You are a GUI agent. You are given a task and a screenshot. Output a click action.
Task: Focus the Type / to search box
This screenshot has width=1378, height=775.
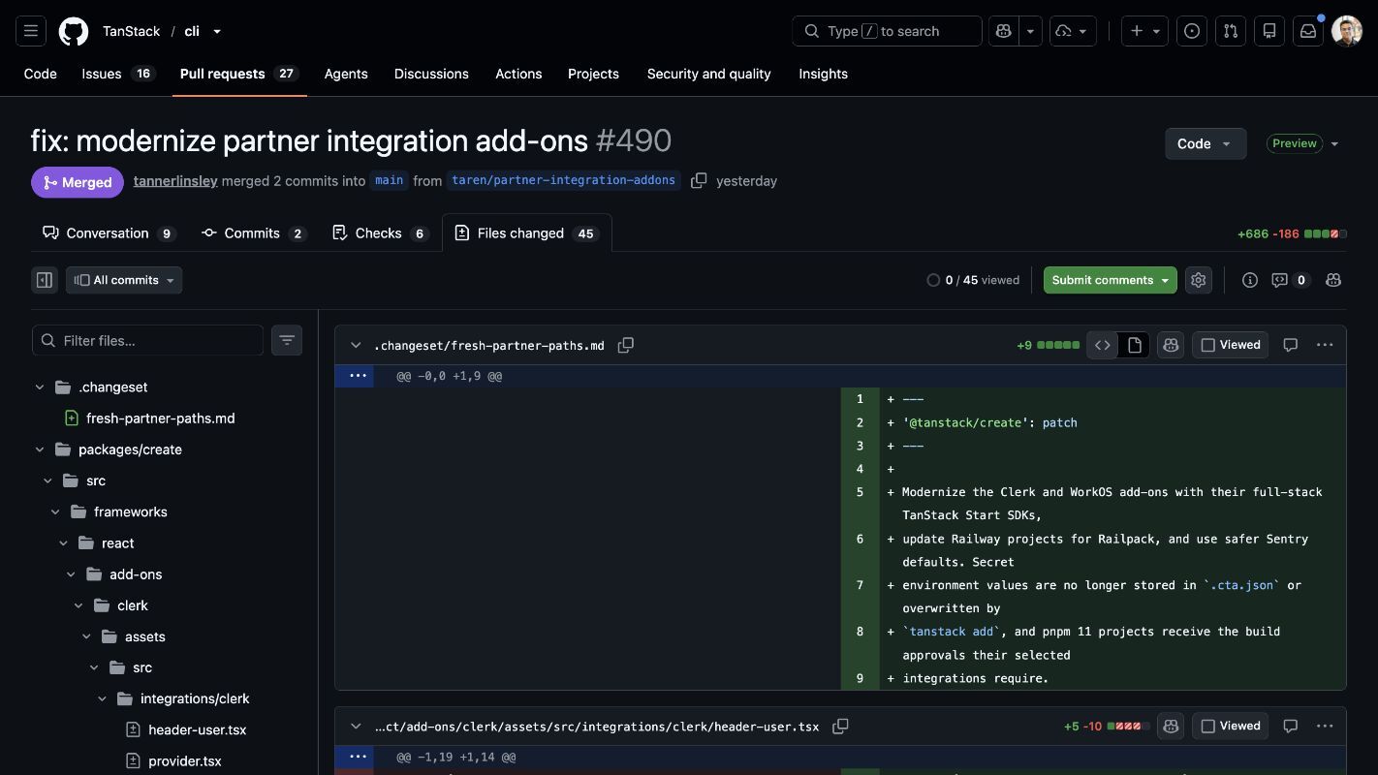(887, 31)
